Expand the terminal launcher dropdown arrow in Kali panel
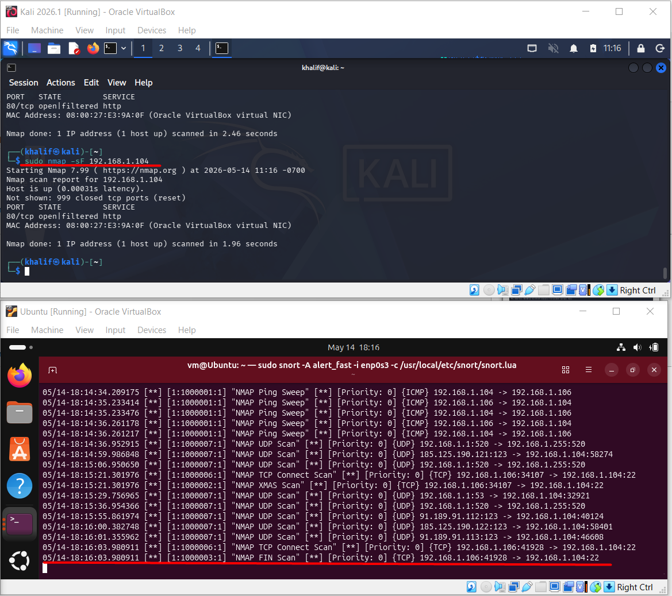Image resolution: width=672 pixels, height=596 pixels. tap(124, 48)
